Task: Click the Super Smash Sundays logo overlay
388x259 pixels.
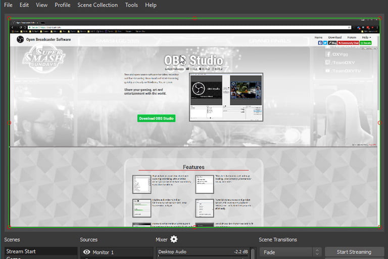Action: (44, 60)
